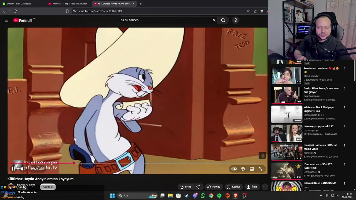Open the 'husamyuyu yayın vakti 12' thumbnail
Image resolution: width=356 pixels, height=200 pixels.
tap(287, 133)
